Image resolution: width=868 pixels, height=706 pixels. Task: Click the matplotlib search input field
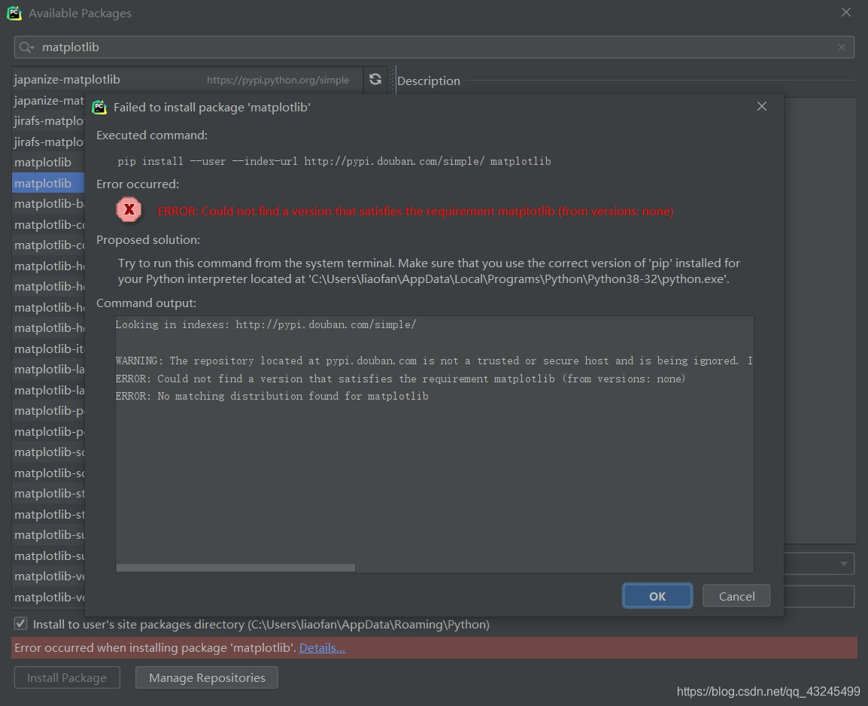[434, 47]
